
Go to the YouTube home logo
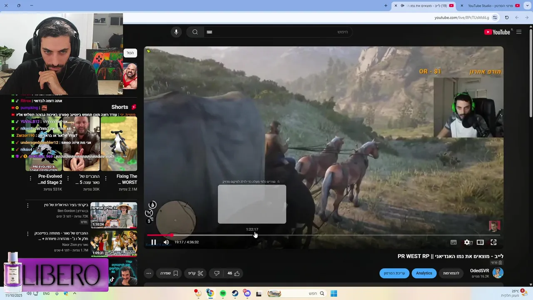point(497,32)
